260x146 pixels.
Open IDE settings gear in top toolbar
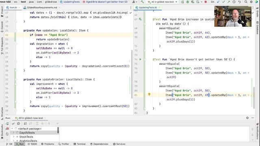coord(251,2)
